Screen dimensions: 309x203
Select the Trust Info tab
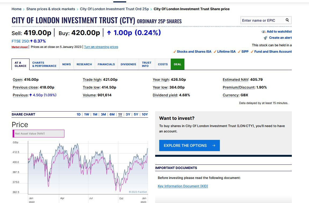147,64
